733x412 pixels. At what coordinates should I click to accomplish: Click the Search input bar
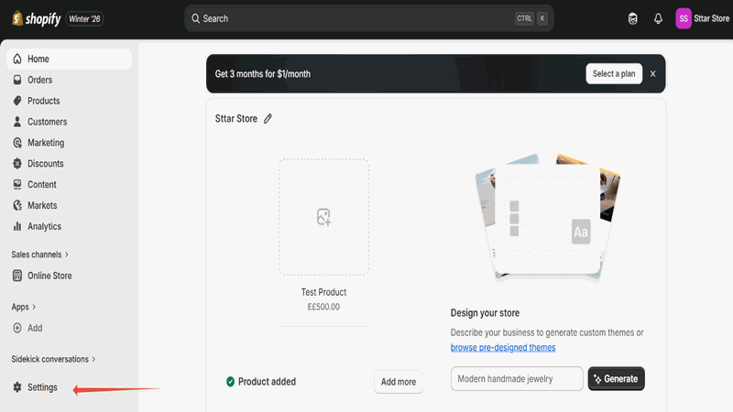357,18
